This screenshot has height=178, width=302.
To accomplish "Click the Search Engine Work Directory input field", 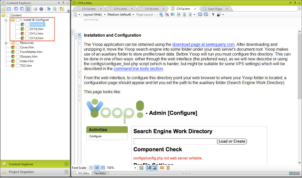I will coord(175,141).
